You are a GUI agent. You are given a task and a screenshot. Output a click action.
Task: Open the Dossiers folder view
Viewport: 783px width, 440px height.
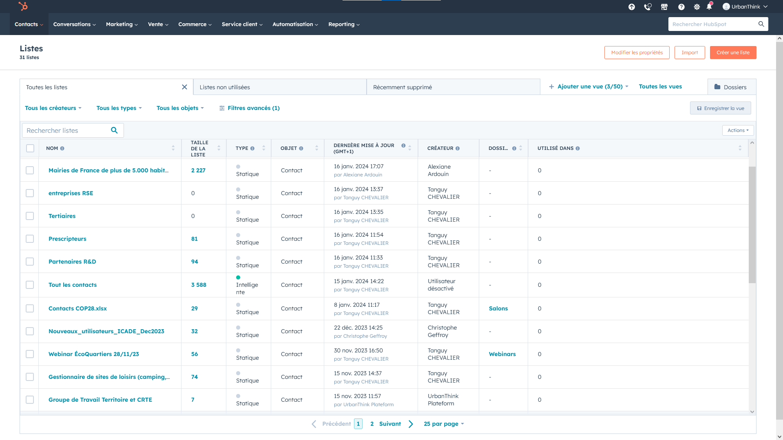[732, 87]
